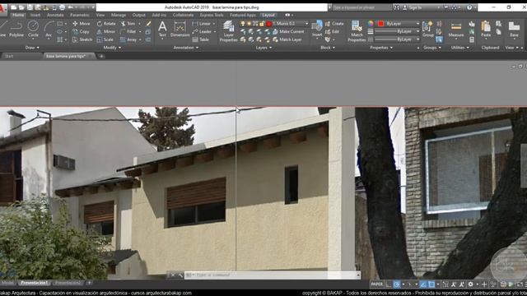Activate the Array command
Screen dimensions: 527x296
128,39
